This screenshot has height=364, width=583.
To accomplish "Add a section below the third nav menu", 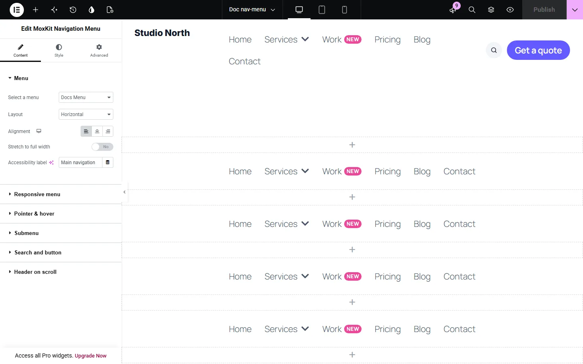I will [352, 250].
